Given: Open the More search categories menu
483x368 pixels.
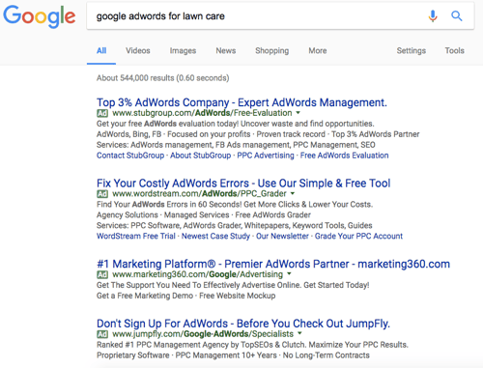Looking at the screenshot, I should [x=318, y=50].
